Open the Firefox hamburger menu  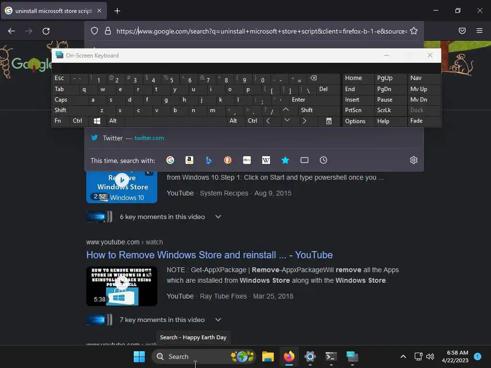coord(479,31)
